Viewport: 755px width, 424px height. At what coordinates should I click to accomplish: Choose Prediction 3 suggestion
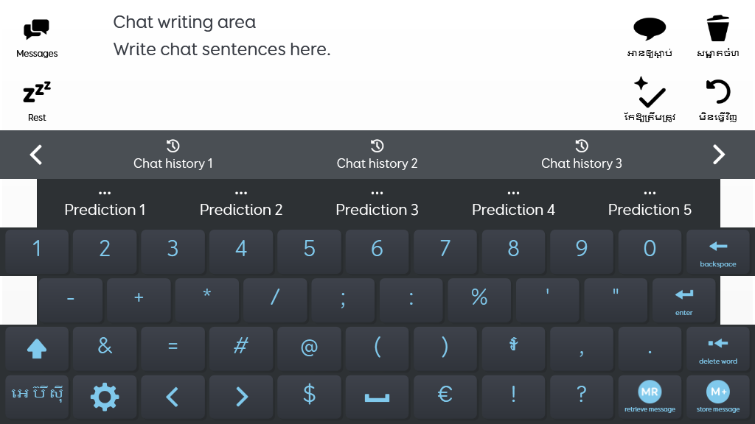click(x=377, y=203)
